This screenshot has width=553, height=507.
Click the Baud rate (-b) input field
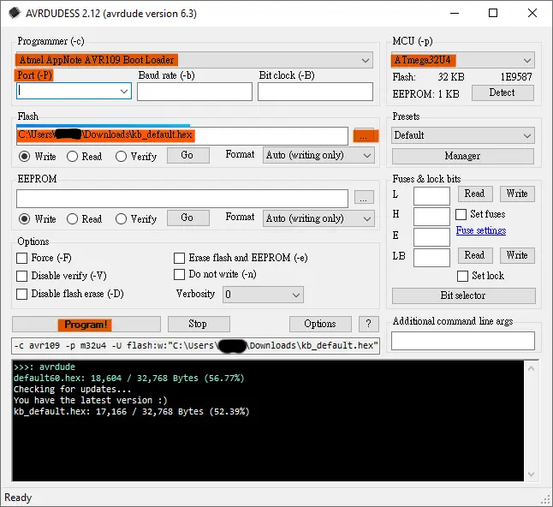194,92
